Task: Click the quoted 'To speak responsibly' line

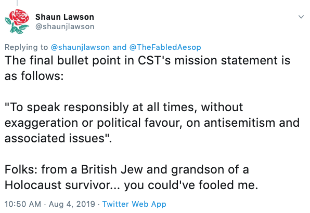Action: (x=124, y=107)
